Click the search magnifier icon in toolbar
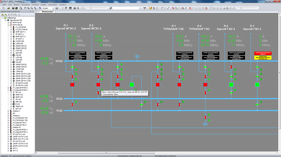 [111, 8]
